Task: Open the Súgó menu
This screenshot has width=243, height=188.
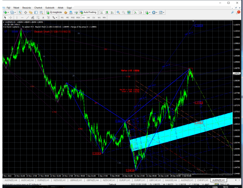Action: tap(69, 8)
